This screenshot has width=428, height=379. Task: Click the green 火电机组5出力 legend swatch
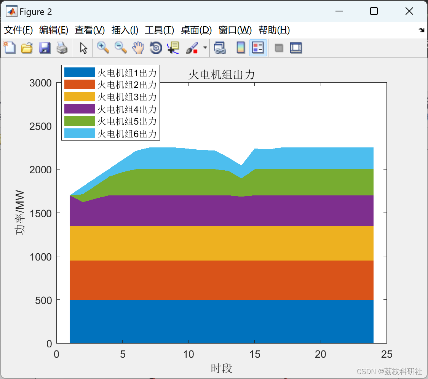[80, 121]
